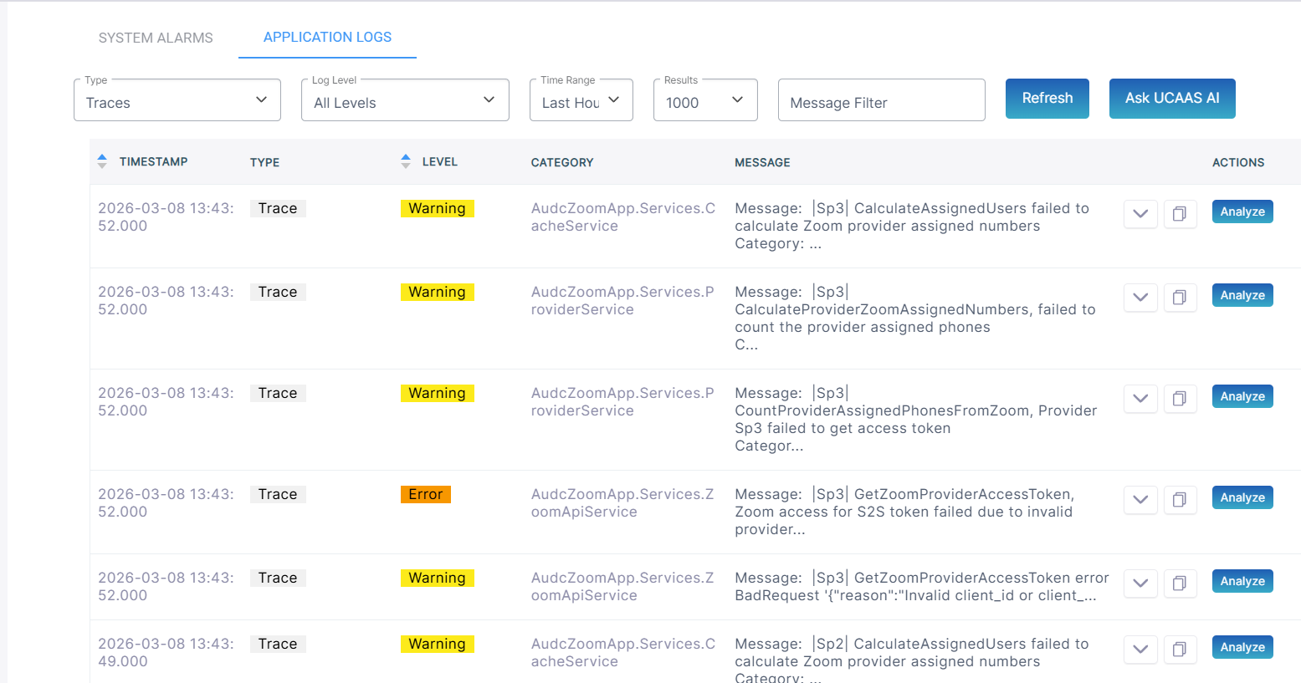This screenshot has height=683, width=1301.
Task: Sort logs by Level column arrows
Action: [406, 161]
